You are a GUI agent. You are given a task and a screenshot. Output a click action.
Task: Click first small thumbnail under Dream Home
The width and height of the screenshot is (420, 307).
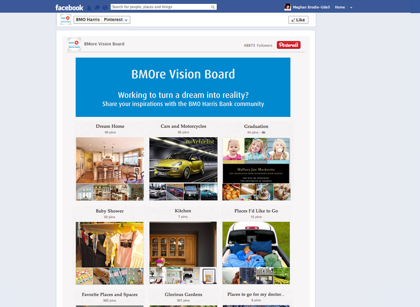point(84,192)
